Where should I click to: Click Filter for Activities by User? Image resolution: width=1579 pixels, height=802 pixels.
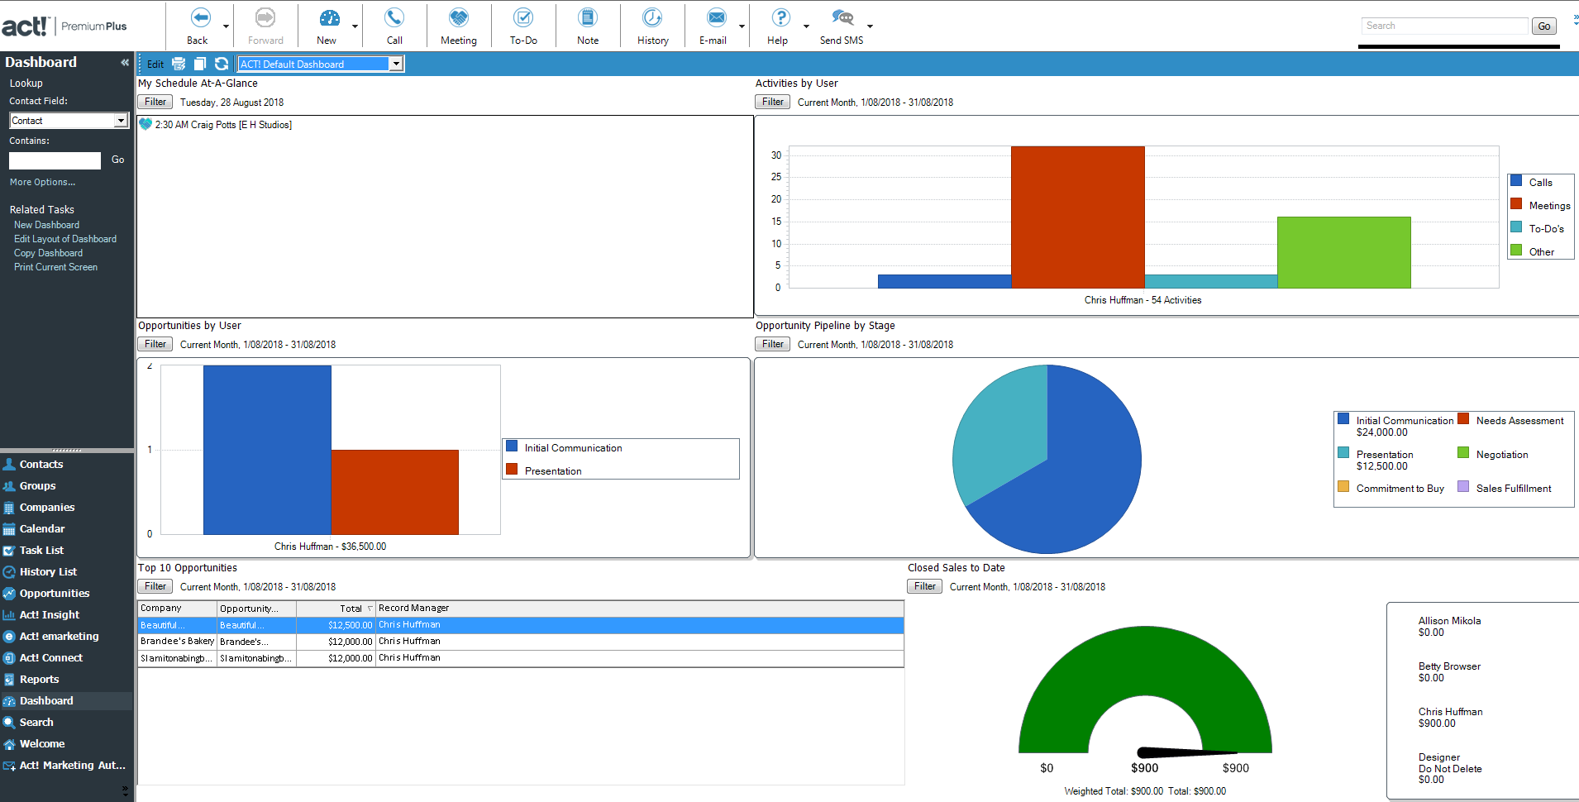[x=773, y=102]
